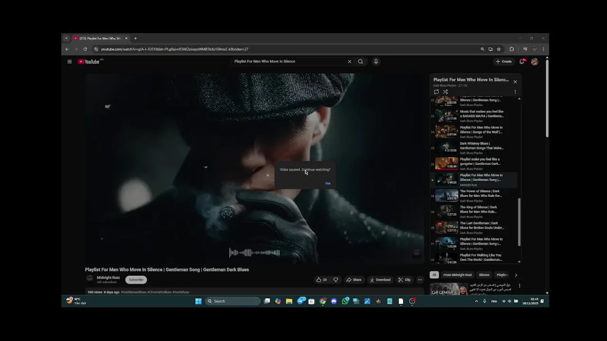Open the #DarkBlues hashtag

pyautogui.click(x=181, y=292)
